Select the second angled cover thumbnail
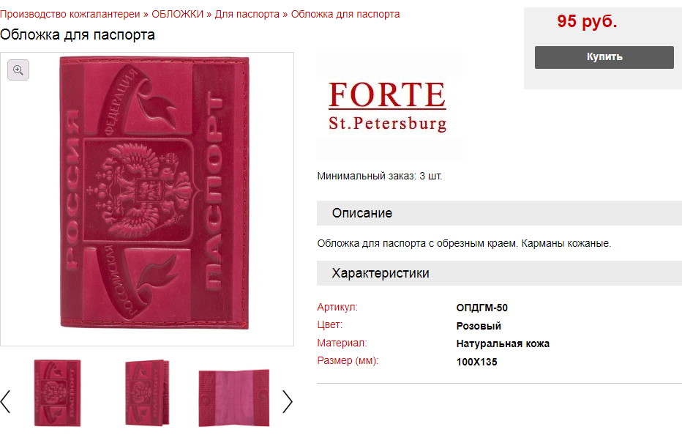 tap(147, 393)
